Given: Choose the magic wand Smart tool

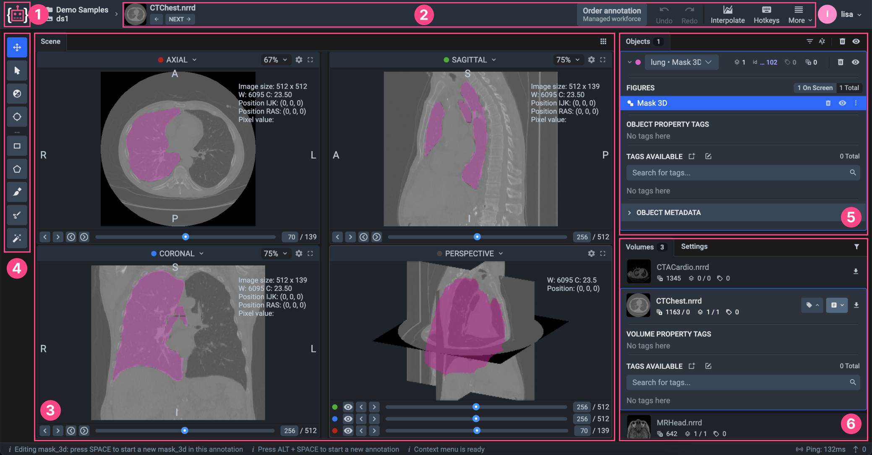Looking at the screenshot, I should pyautogui.click(x=17, y=238).
